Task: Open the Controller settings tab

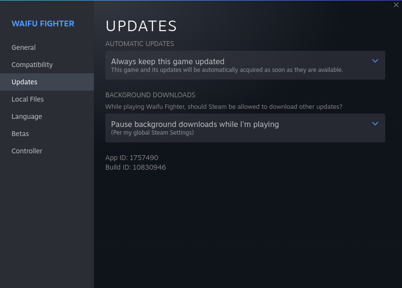Action: point(47,151)
